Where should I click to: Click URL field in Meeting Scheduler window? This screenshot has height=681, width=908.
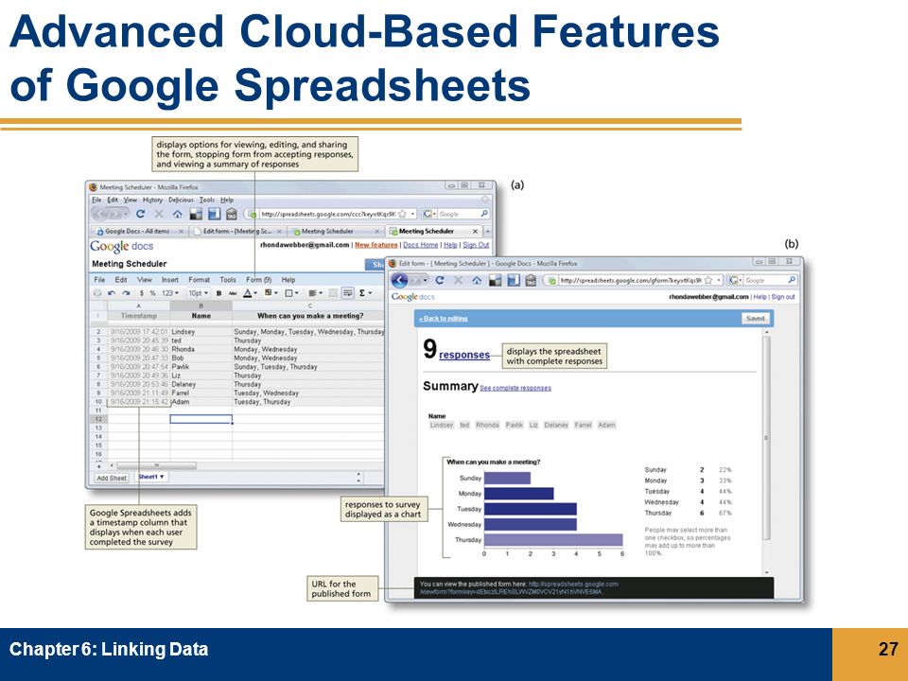tap(328, 214)
